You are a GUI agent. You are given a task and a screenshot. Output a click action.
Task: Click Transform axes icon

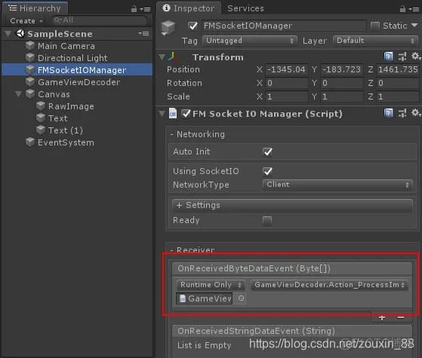[173, 57]
